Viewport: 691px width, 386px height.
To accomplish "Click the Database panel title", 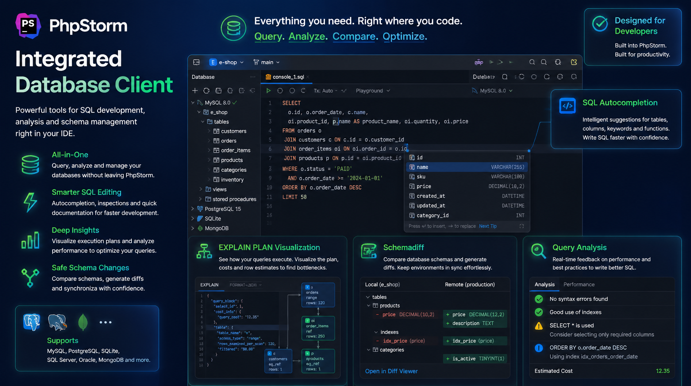I will click(203, 77).
